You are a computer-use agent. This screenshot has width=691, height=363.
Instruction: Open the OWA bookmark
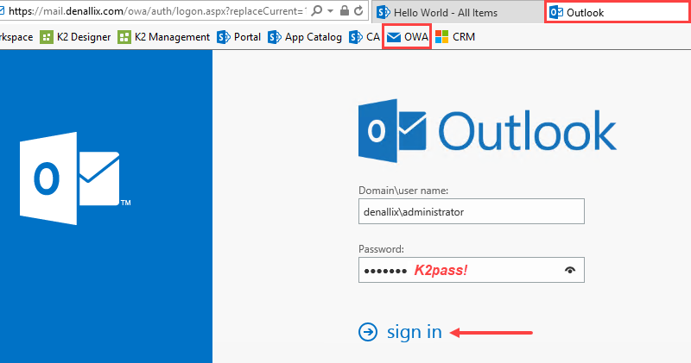pos(407,37)
